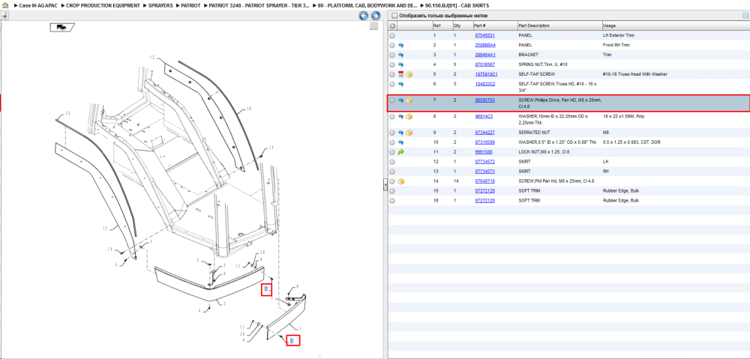Screen dimensions: 750x359
Task: Click the blue arrow icon on the Ref 7 row
Action: tap(400, 101)
